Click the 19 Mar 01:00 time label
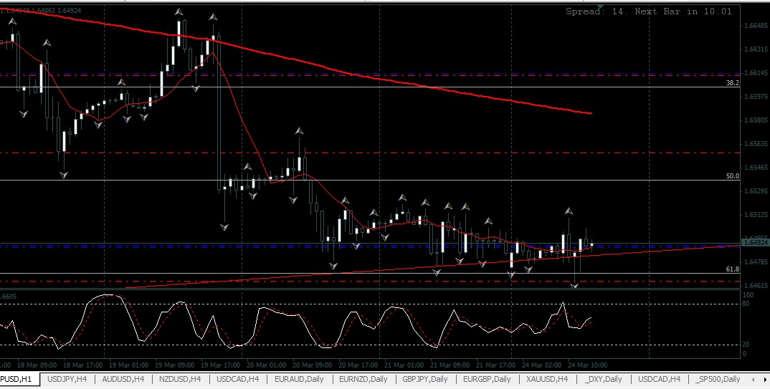This screenshot has height=389, width=770. coord(128,365)
